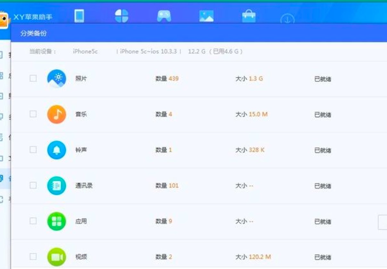Click the 数量 439 count

[x=167, y=79]
